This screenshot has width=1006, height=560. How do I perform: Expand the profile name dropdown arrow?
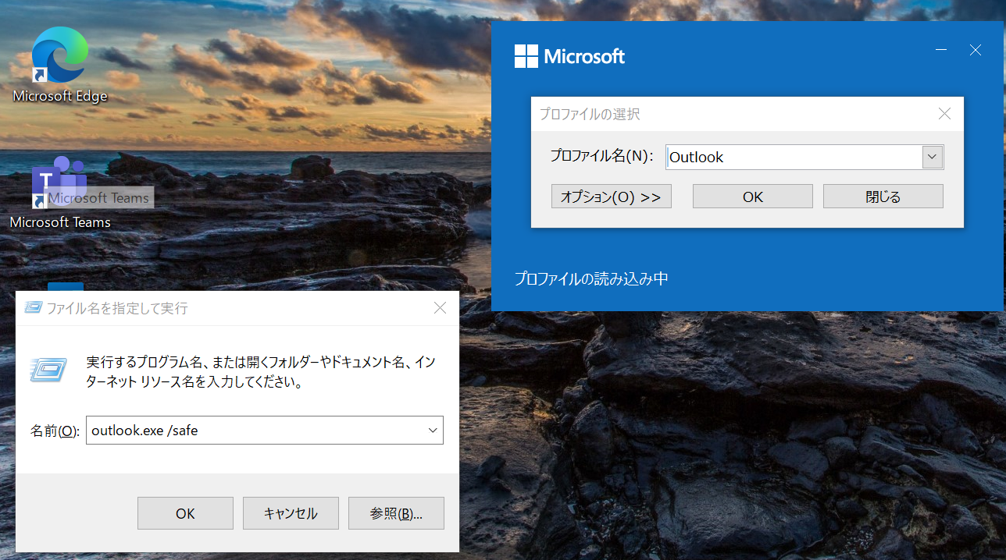pos(932,157)
